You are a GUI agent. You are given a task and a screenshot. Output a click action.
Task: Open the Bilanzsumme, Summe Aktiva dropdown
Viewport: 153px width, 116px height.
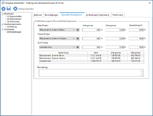click(x=57, y=30)
